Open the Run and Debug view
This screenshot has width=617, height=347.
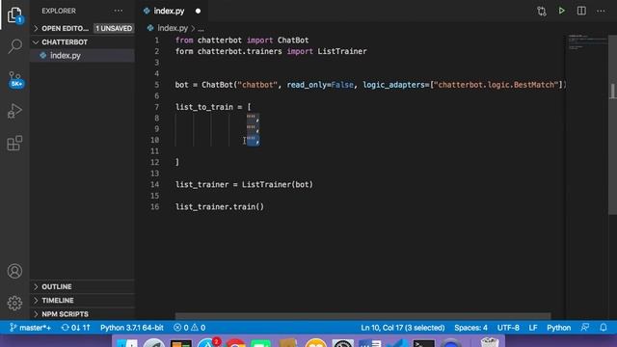click(14, 111)
